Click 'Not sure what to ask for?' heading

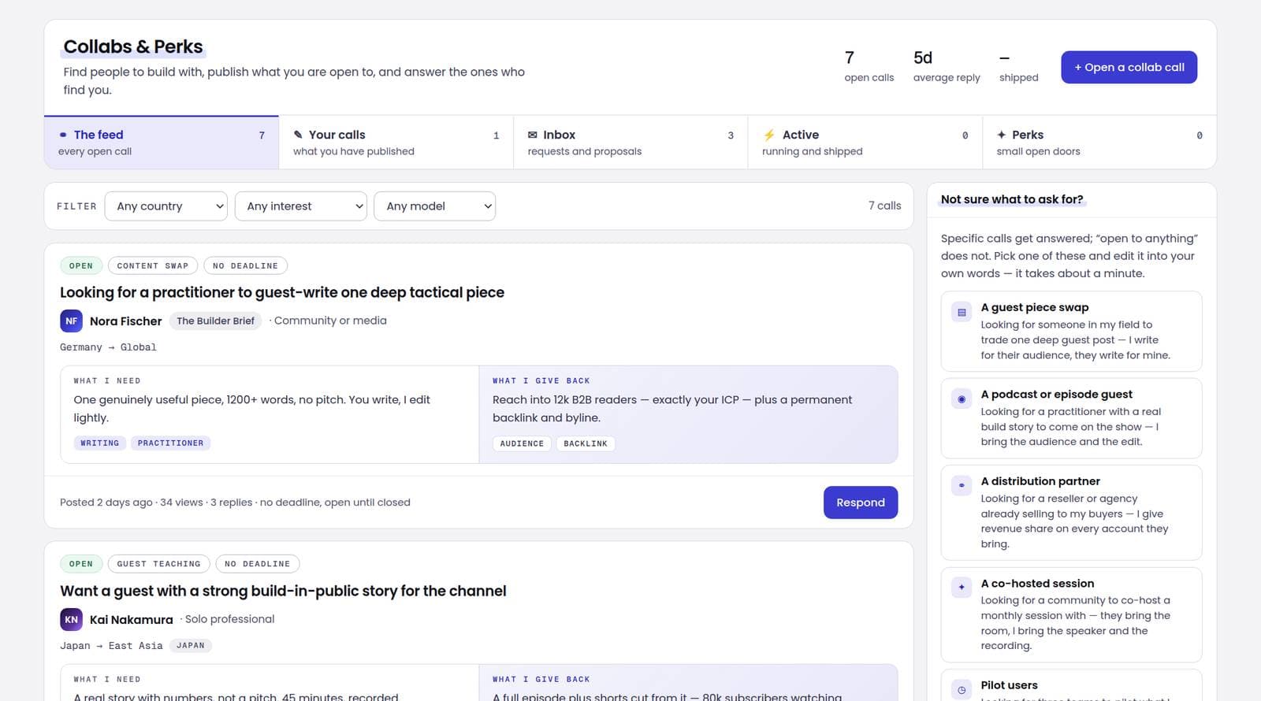click(x=1012, y=199)
